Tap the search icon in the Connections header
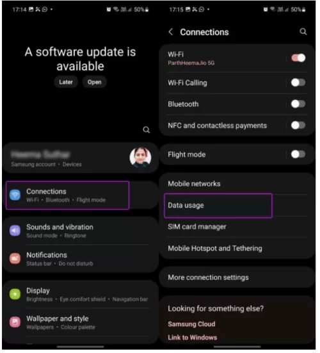 (x=303, y=32)
